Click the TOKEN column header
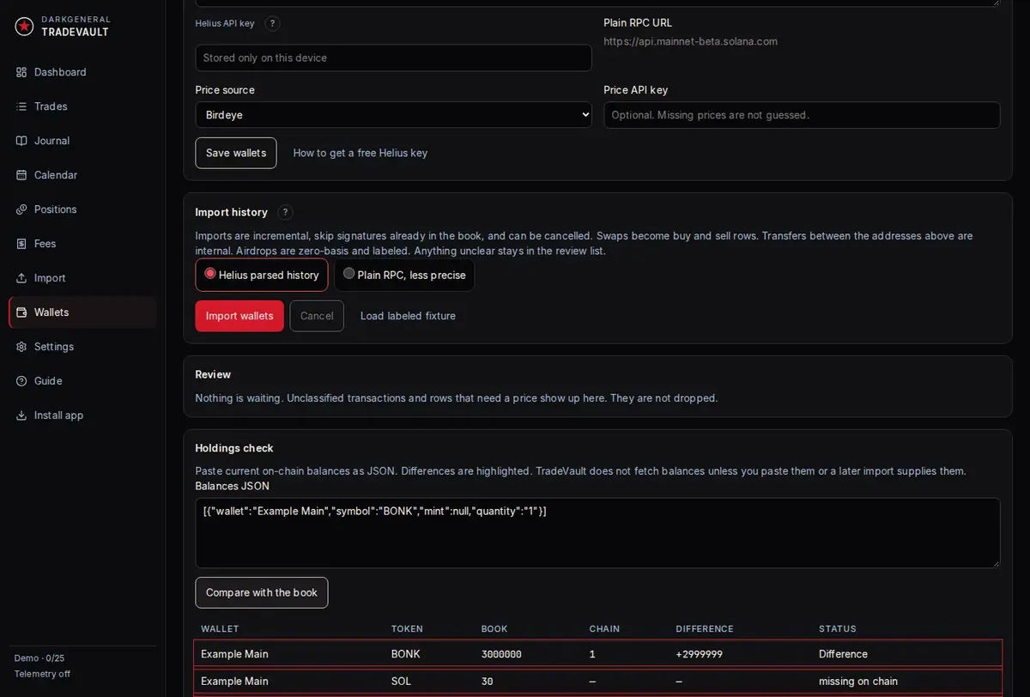Image resolution: width=1030 pixels, height=697 pixels. (x=407, y=629)
